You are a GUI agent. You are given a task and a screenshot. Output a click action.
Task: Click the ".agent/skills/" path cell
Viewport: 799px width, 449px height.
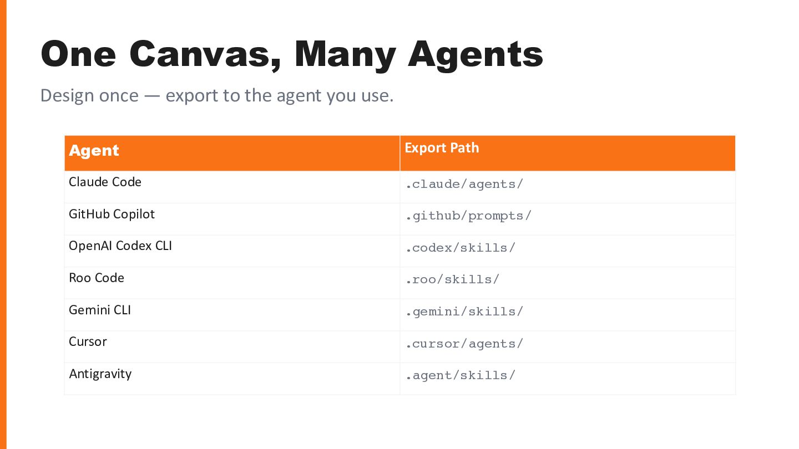click(x=460, y=375)
